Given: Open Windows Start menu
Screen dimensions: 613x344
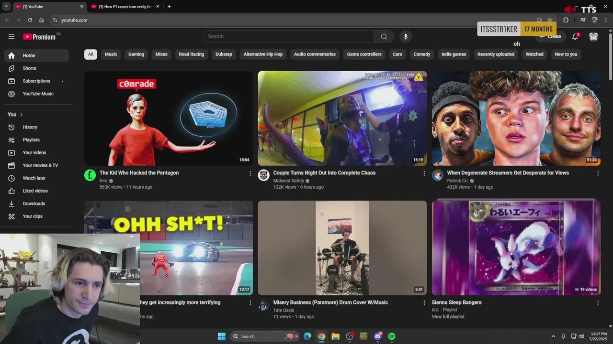Looking at the screenshot, I should coord(222,336).
